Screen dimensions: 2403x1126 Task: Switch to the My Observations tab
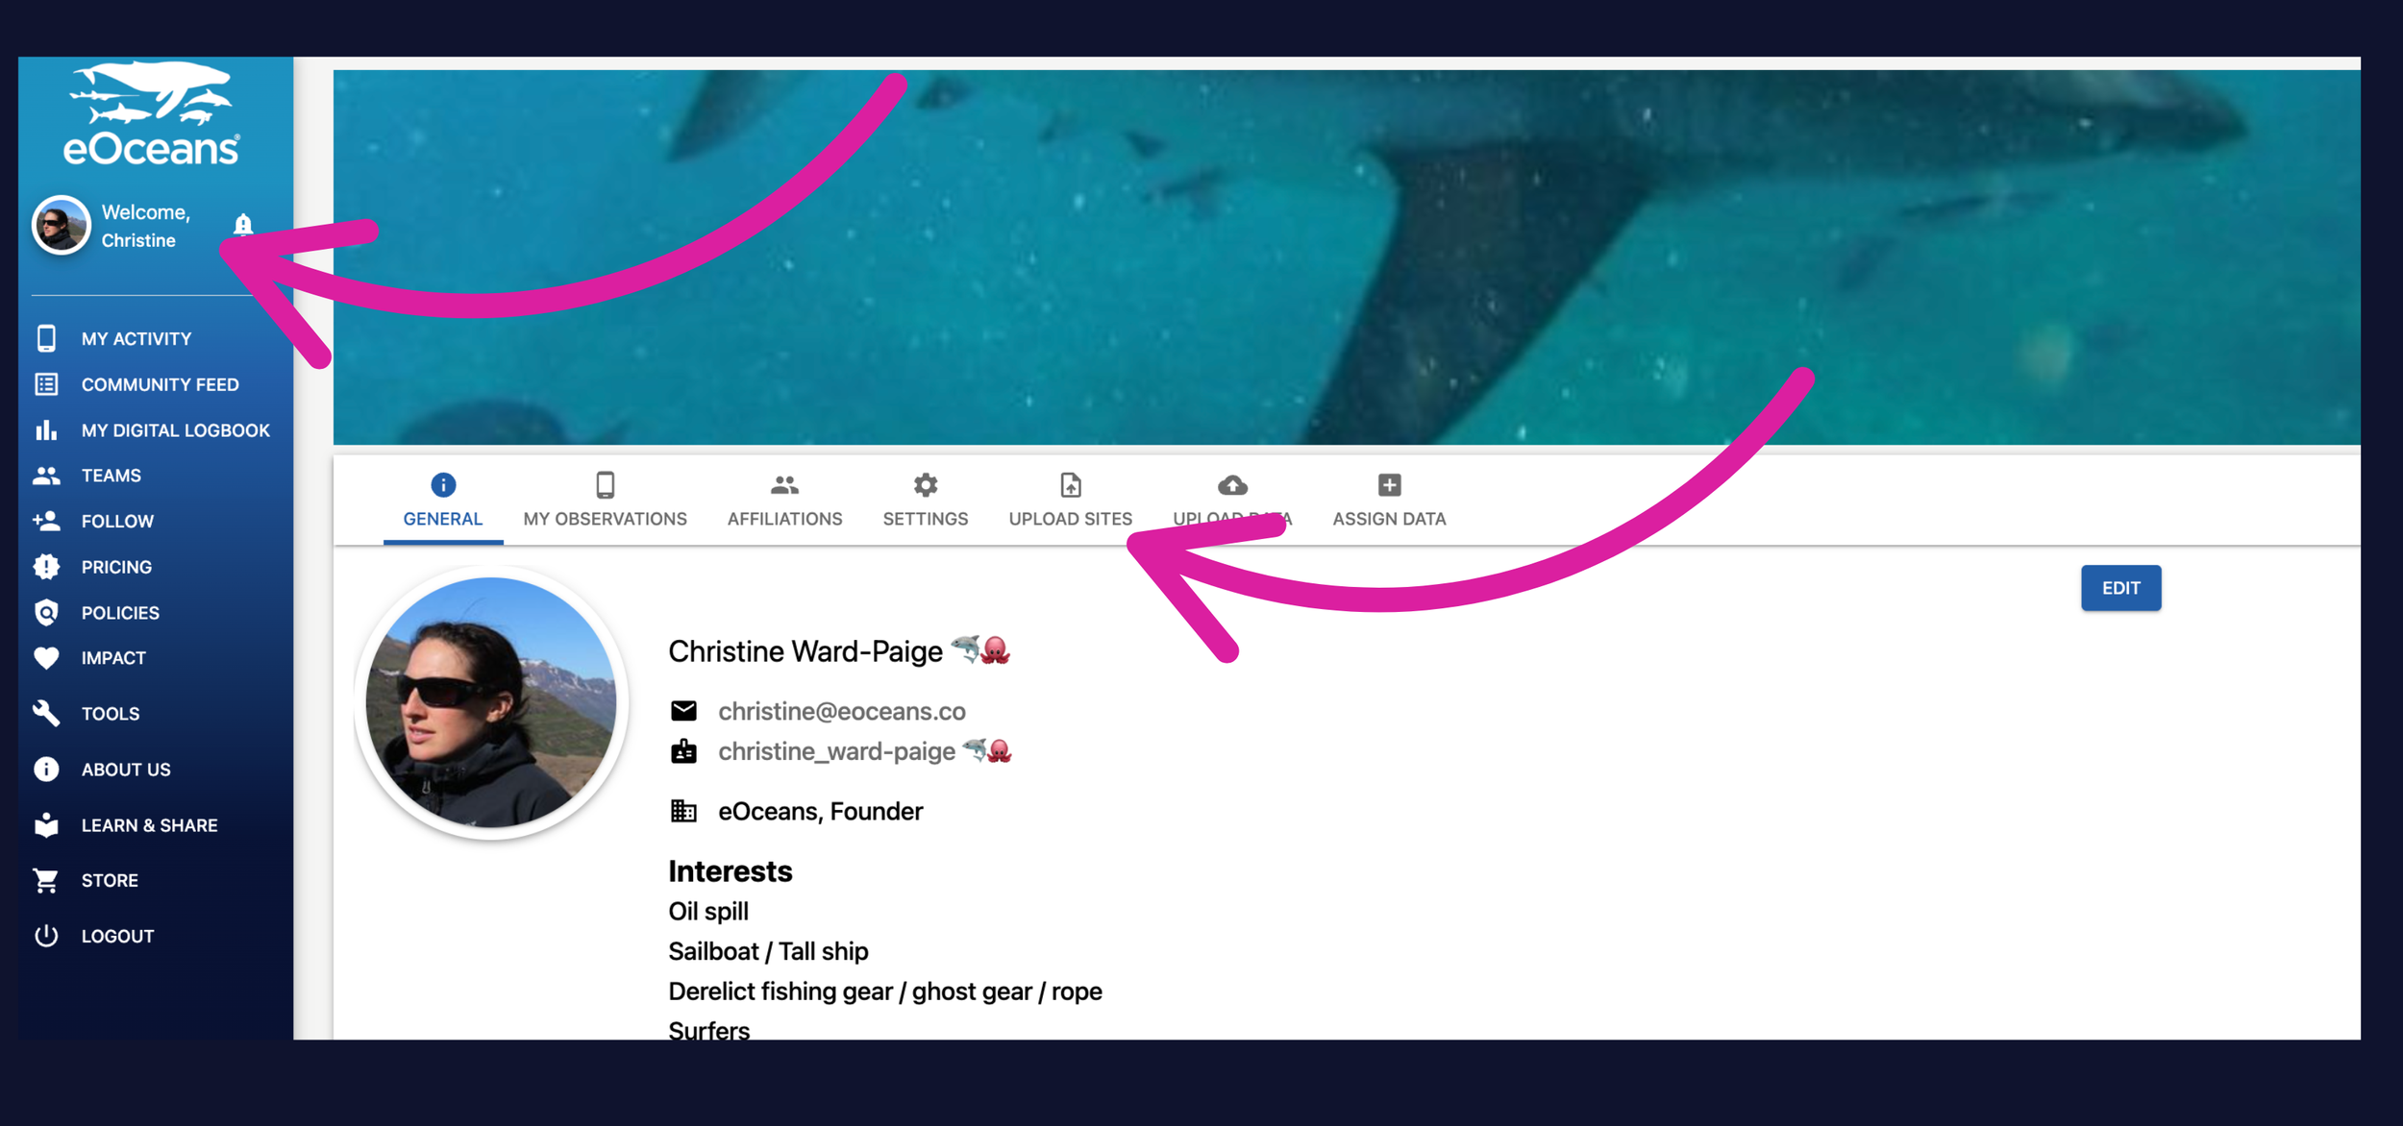click(605, 501)
